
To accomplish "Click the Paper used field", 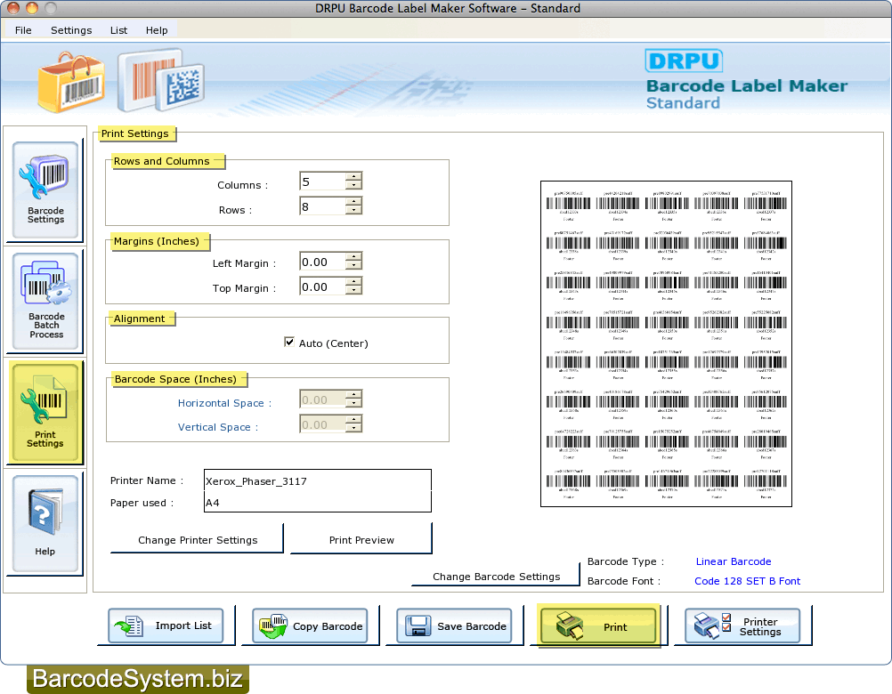I will [318, 502].
